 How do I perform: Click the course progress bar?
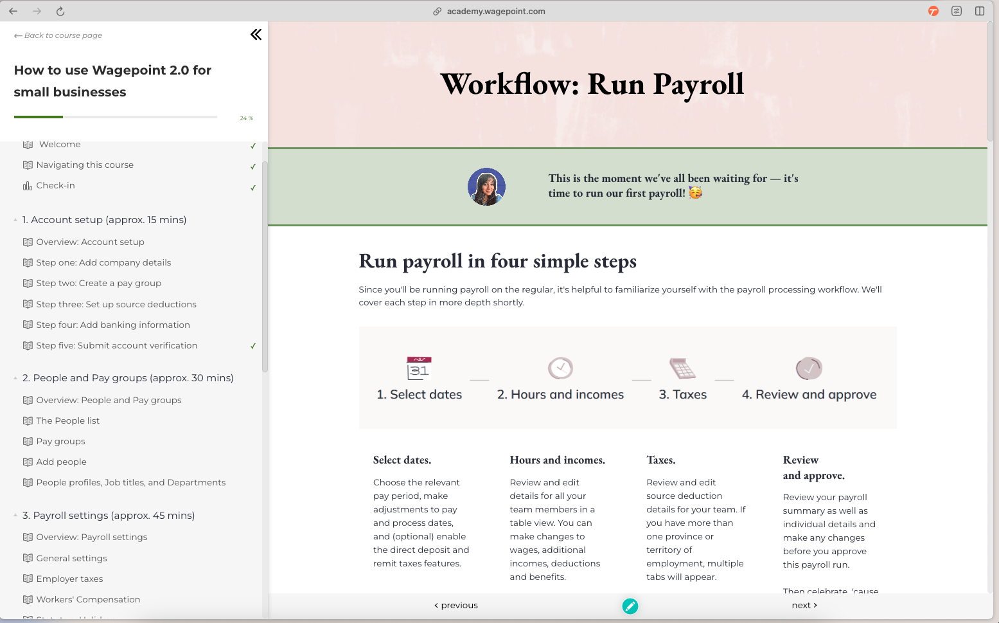coord(116,117)
